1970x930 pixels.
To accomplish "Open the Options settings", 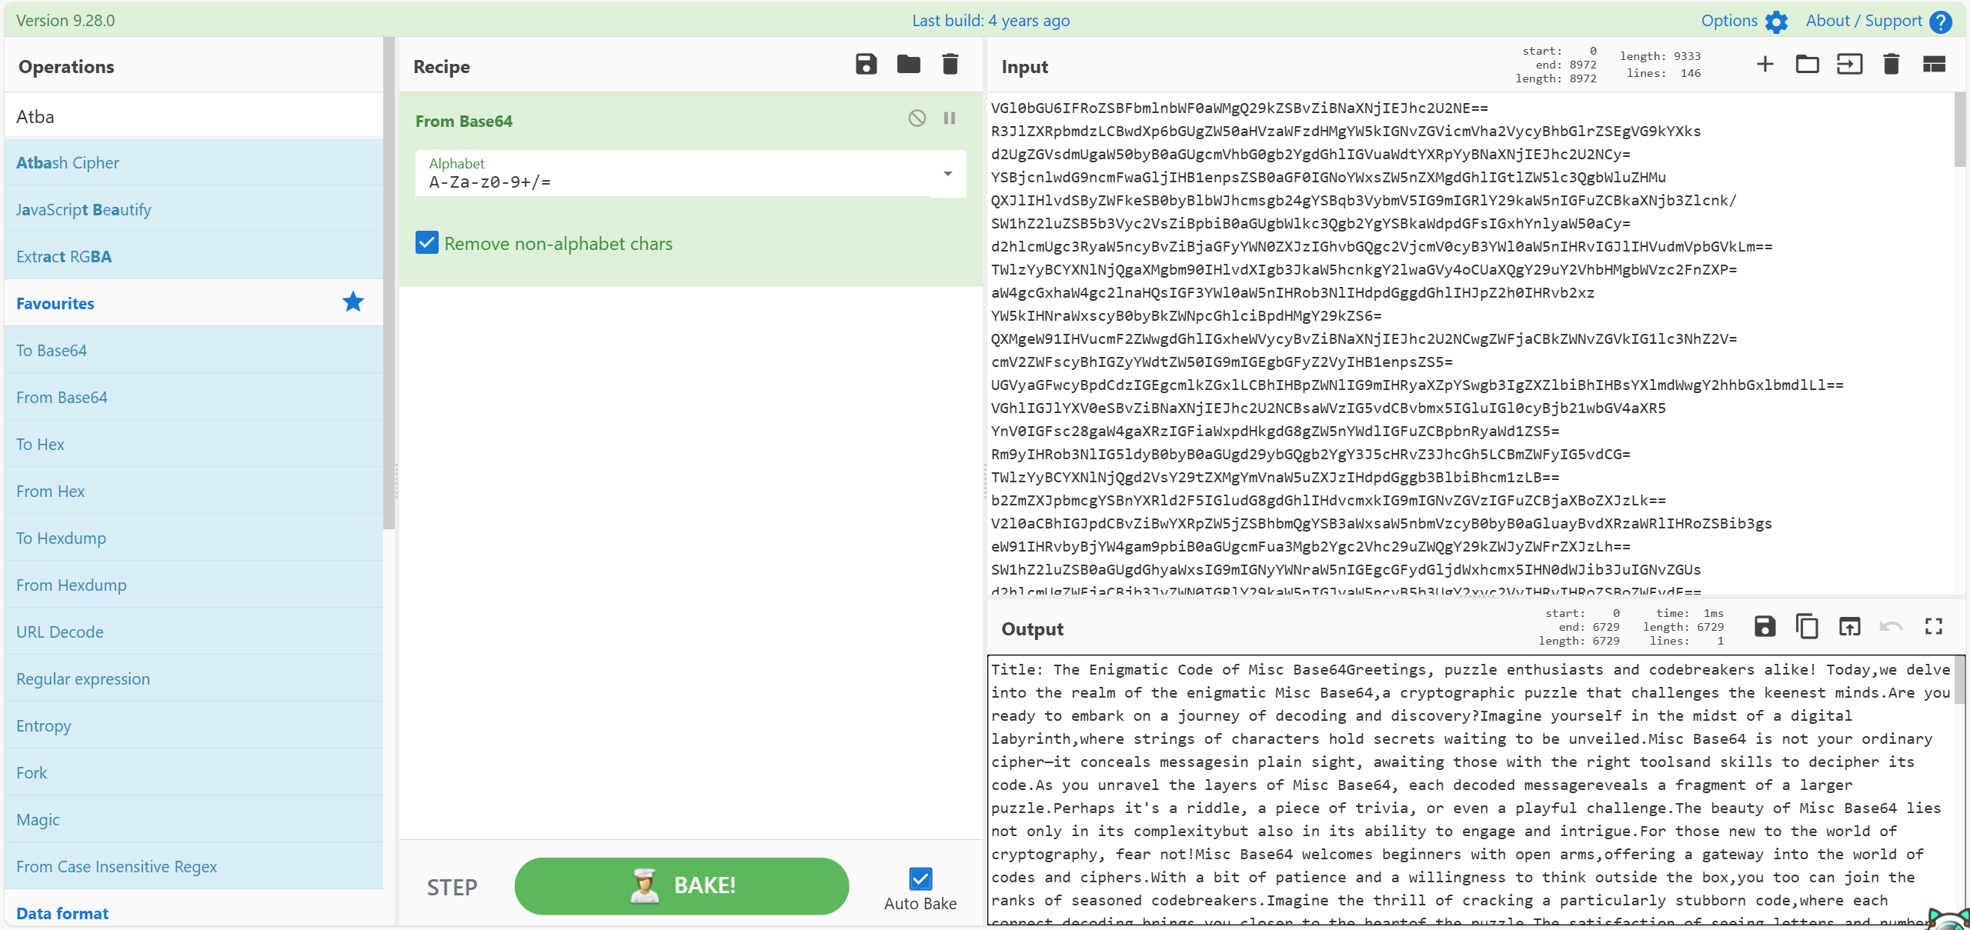I will [x=1744, y=21].
